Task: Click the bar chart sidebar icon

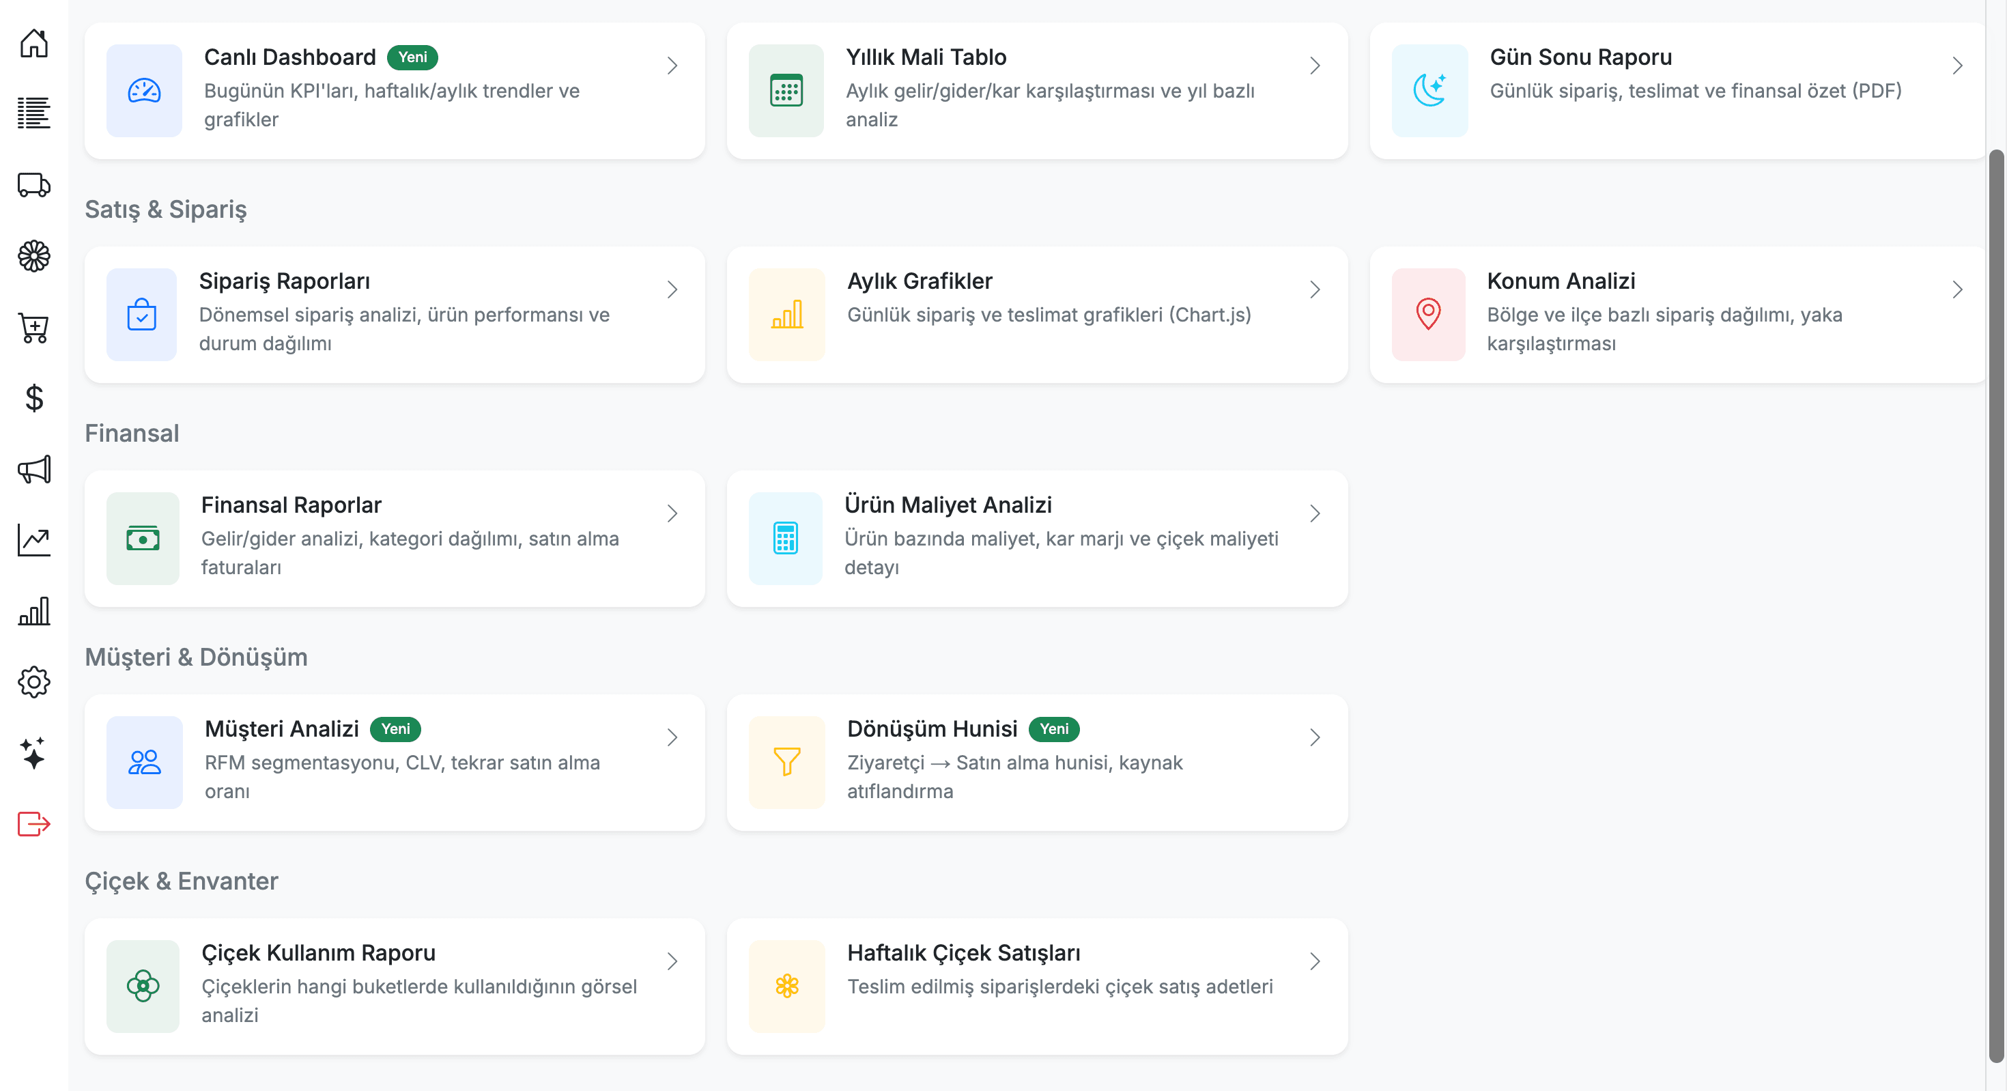Action: (33, 611)
